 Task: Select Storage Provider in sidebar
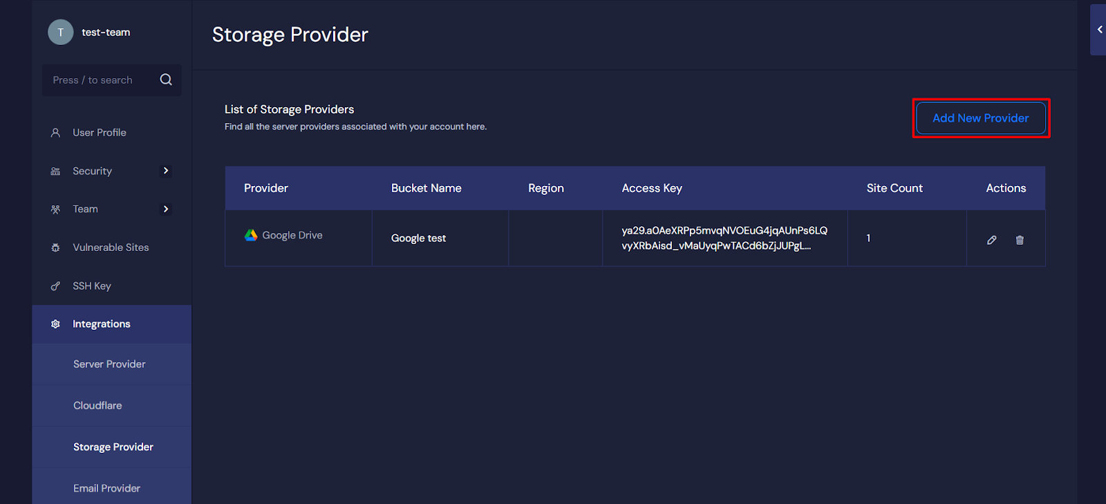coord(113,447)
